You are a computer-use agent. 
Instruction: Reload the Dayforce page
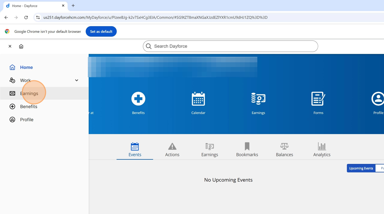pyautogui.click(x=26, y=17)
